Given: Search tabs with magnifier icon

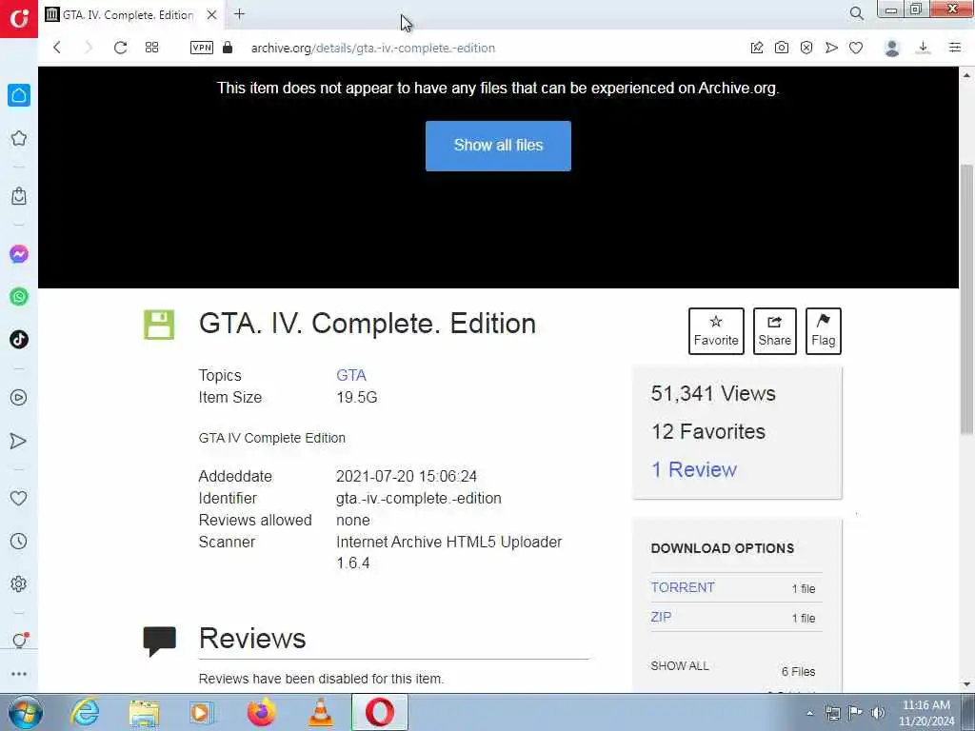Looking at the screenshot, I should click(x=857, y=13).
